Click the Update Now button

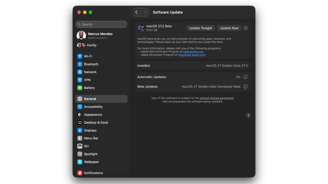(229, 28)
